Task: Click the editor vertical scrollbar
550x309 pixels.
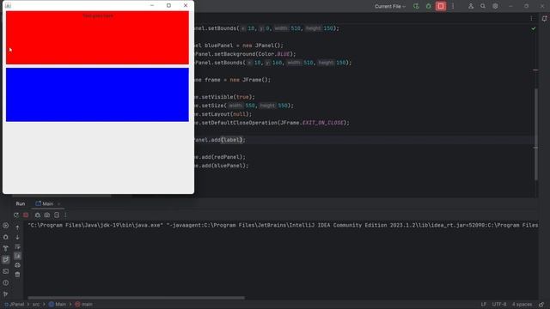Action: [535, 135]
